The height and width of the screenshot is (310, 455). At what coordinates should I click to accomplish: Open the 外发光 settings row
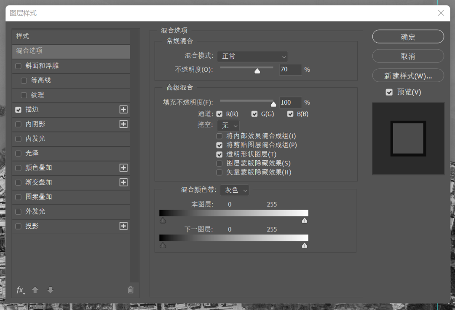71,211
